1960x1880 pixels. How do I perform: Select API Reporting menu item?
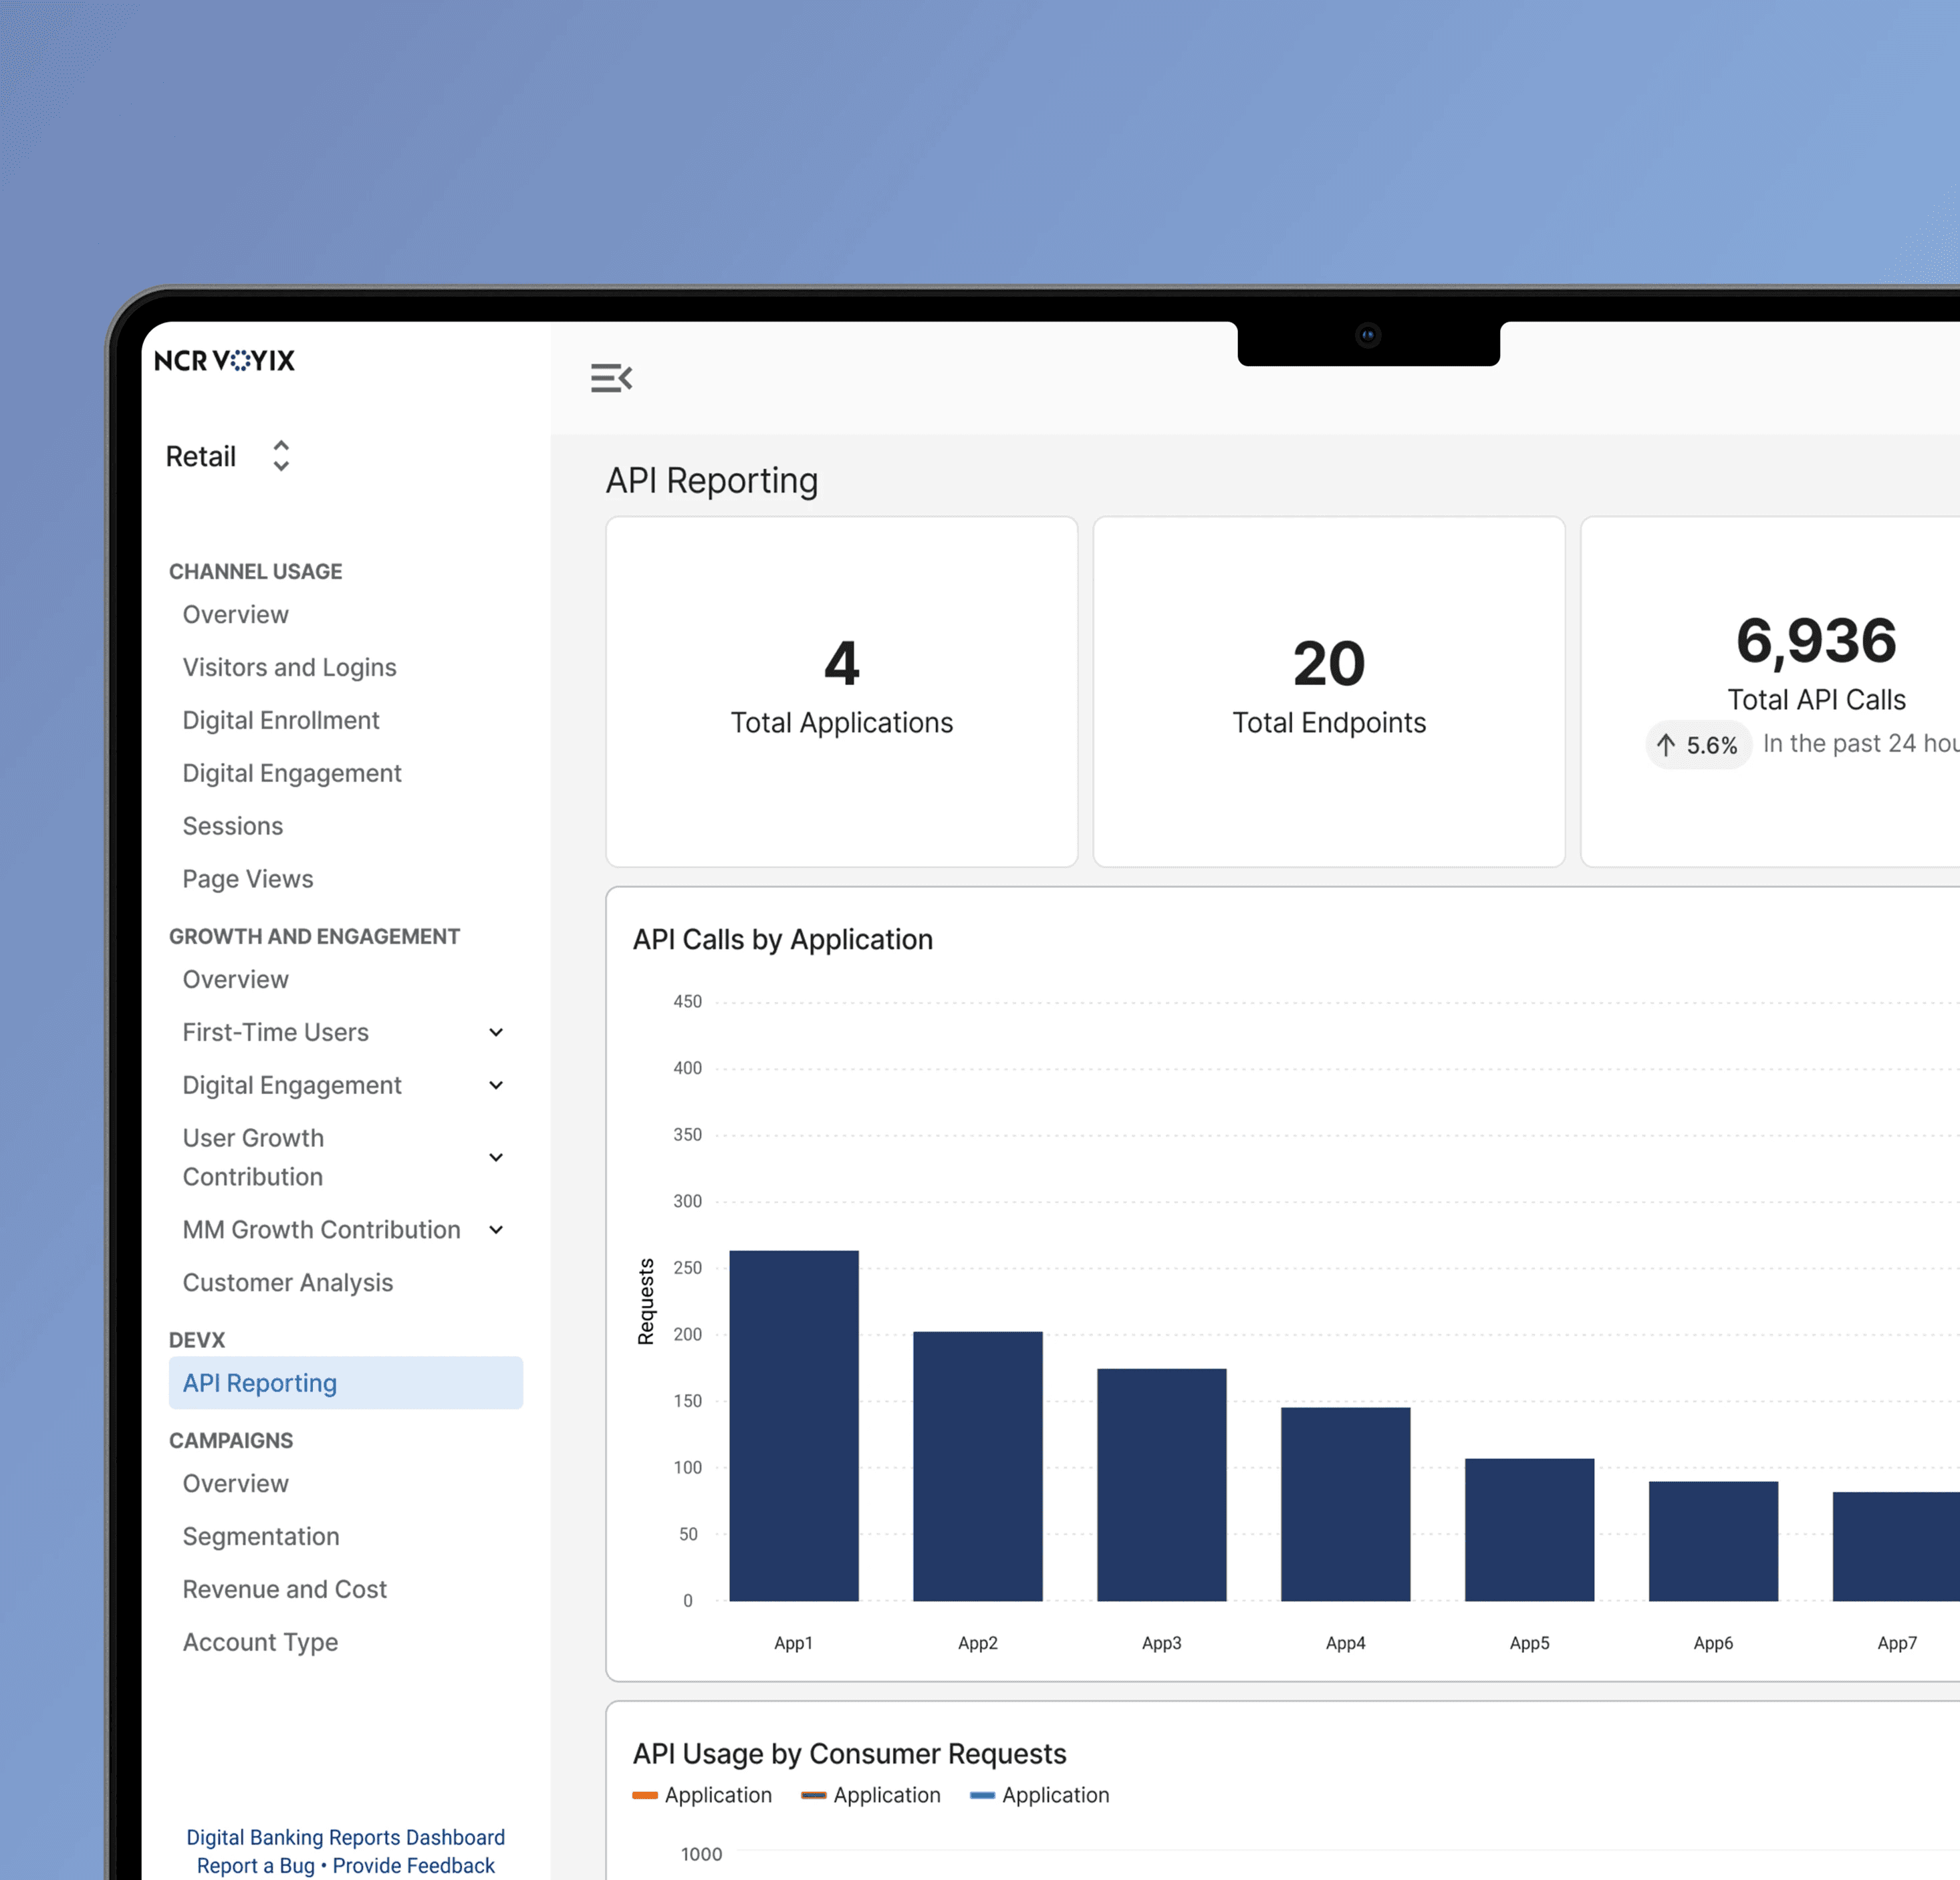[345, 1382]
